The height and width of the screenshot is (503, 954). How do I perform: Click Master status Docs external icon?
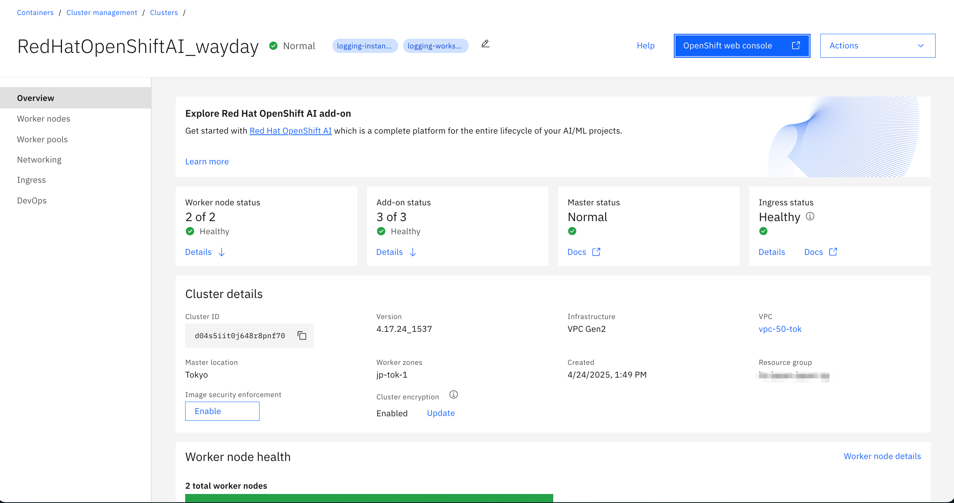(x=596, y=252)
